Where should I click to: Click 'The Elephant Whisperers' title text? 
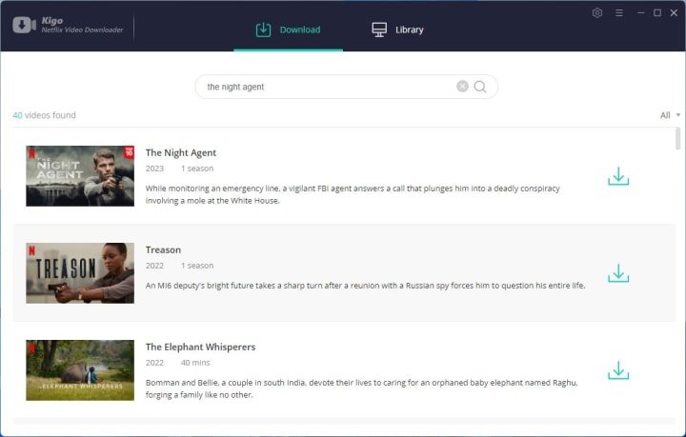[x=200, y=347]
